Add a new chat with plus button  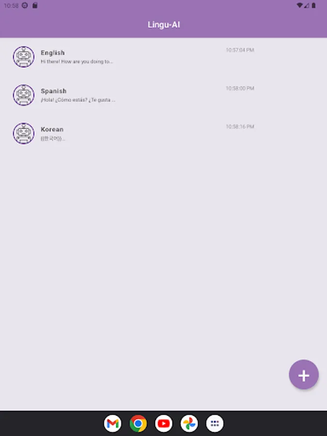(304, 374)
